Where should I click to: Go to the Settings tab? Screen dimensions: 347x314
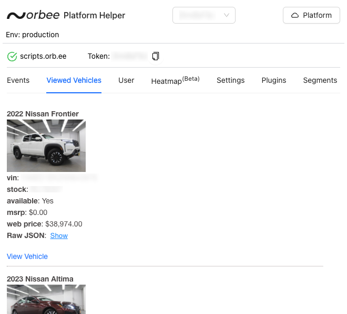coord(231,80)
